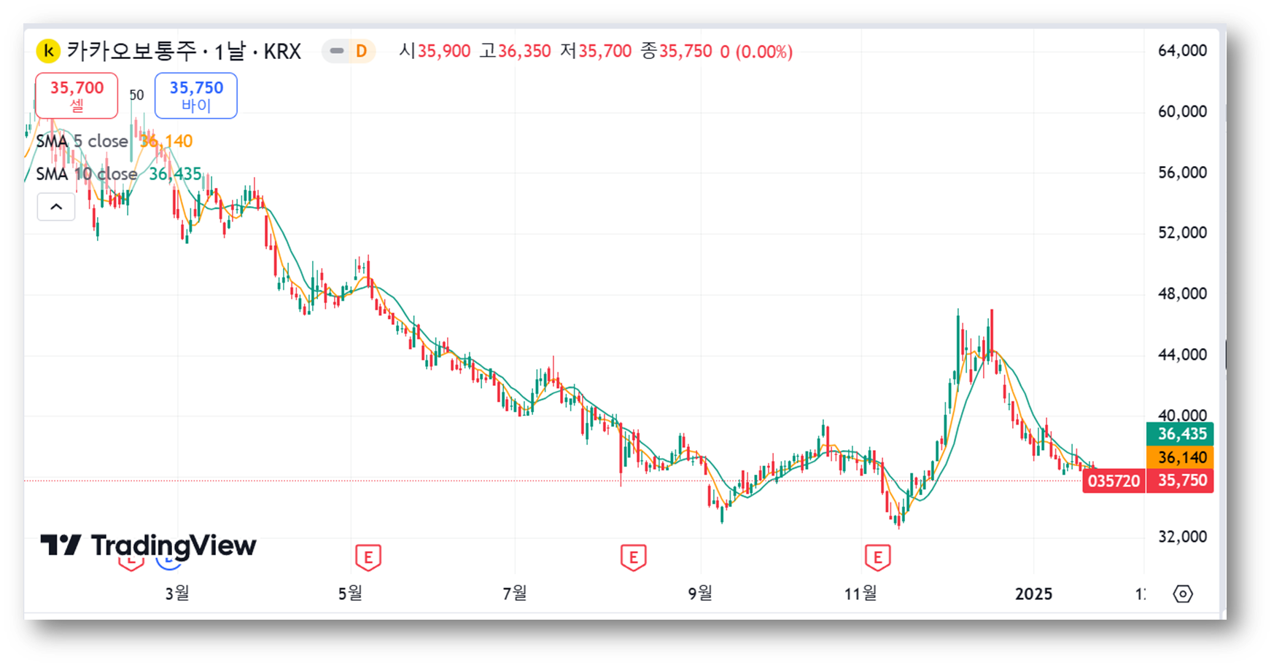This screenshot has height=667, width=1274.
Task: Click the TradingView logo link
Action: tap(148, 545)
